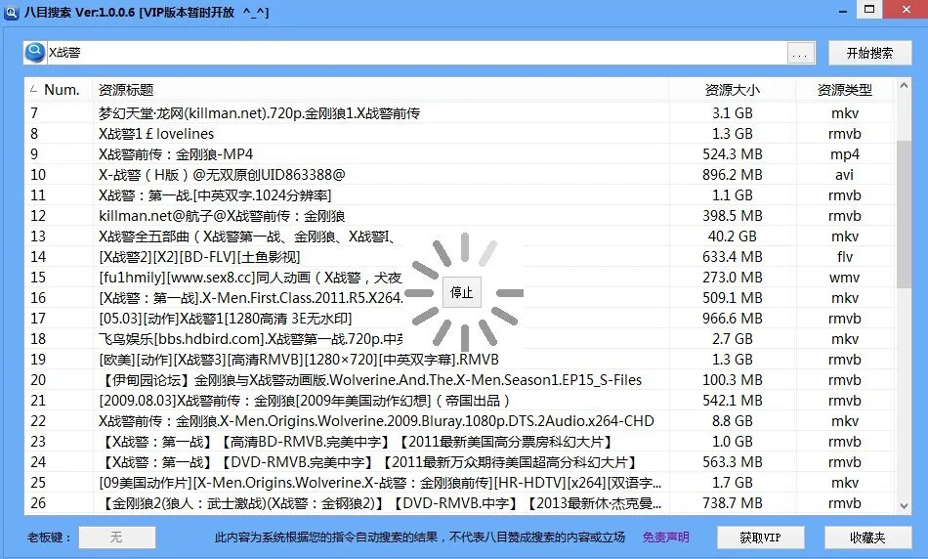The image size is (928, 559).
Task: Select row 19 [欧美][动作][X战警3] result
Action: point(459,360)
